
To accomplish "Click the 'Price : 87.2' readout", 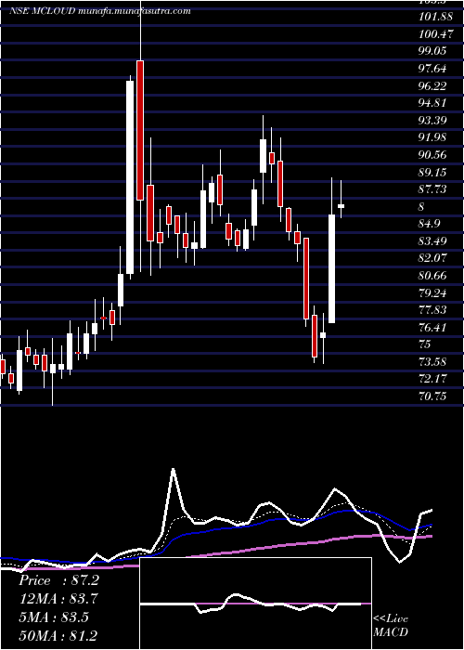I will pyautogui.click(x=59, y=580).
